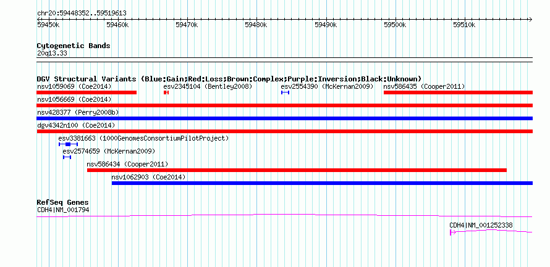This screenshot has height=267, width=550.
Task: Click the ruler's right end arrowhead
Action: [531, 19]
